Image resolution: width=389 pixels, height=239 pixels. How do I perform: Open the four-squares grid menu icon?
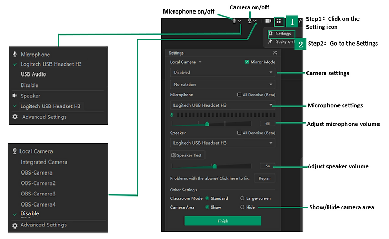(x=279, y=21)
